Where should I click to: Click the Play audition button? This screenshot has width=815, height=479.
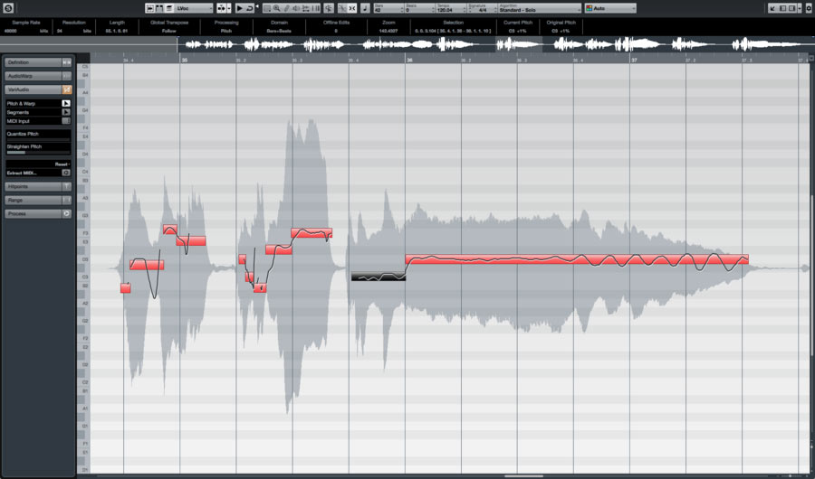(x=239, y=8)
